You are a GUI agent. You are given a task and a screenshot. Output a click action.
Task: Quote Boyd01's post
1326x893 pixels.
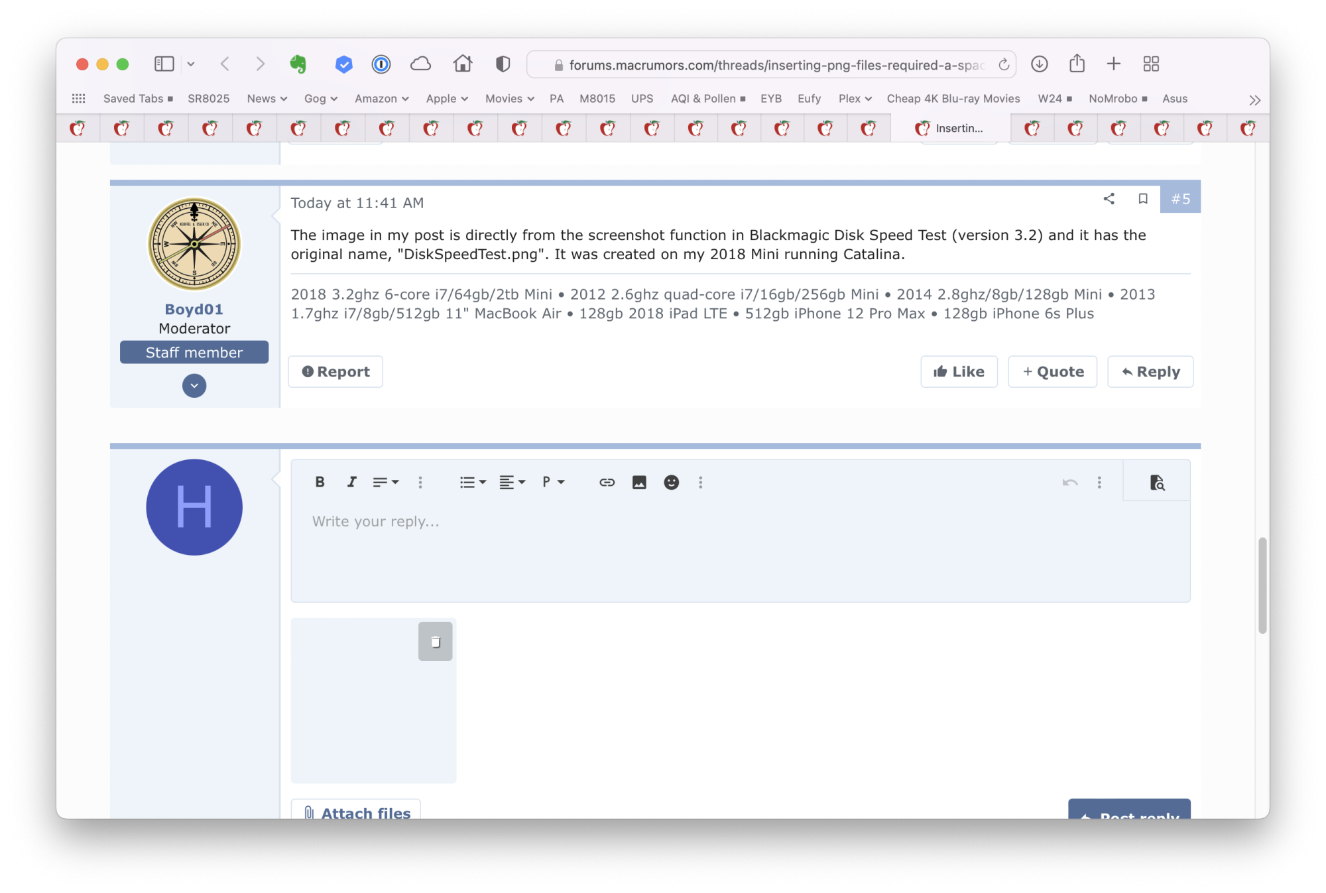1052,371
